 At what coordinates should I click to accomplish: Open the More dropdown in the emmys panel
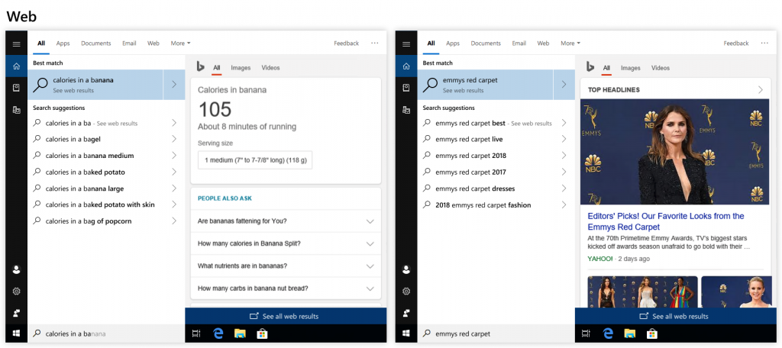tap(570, 43)
